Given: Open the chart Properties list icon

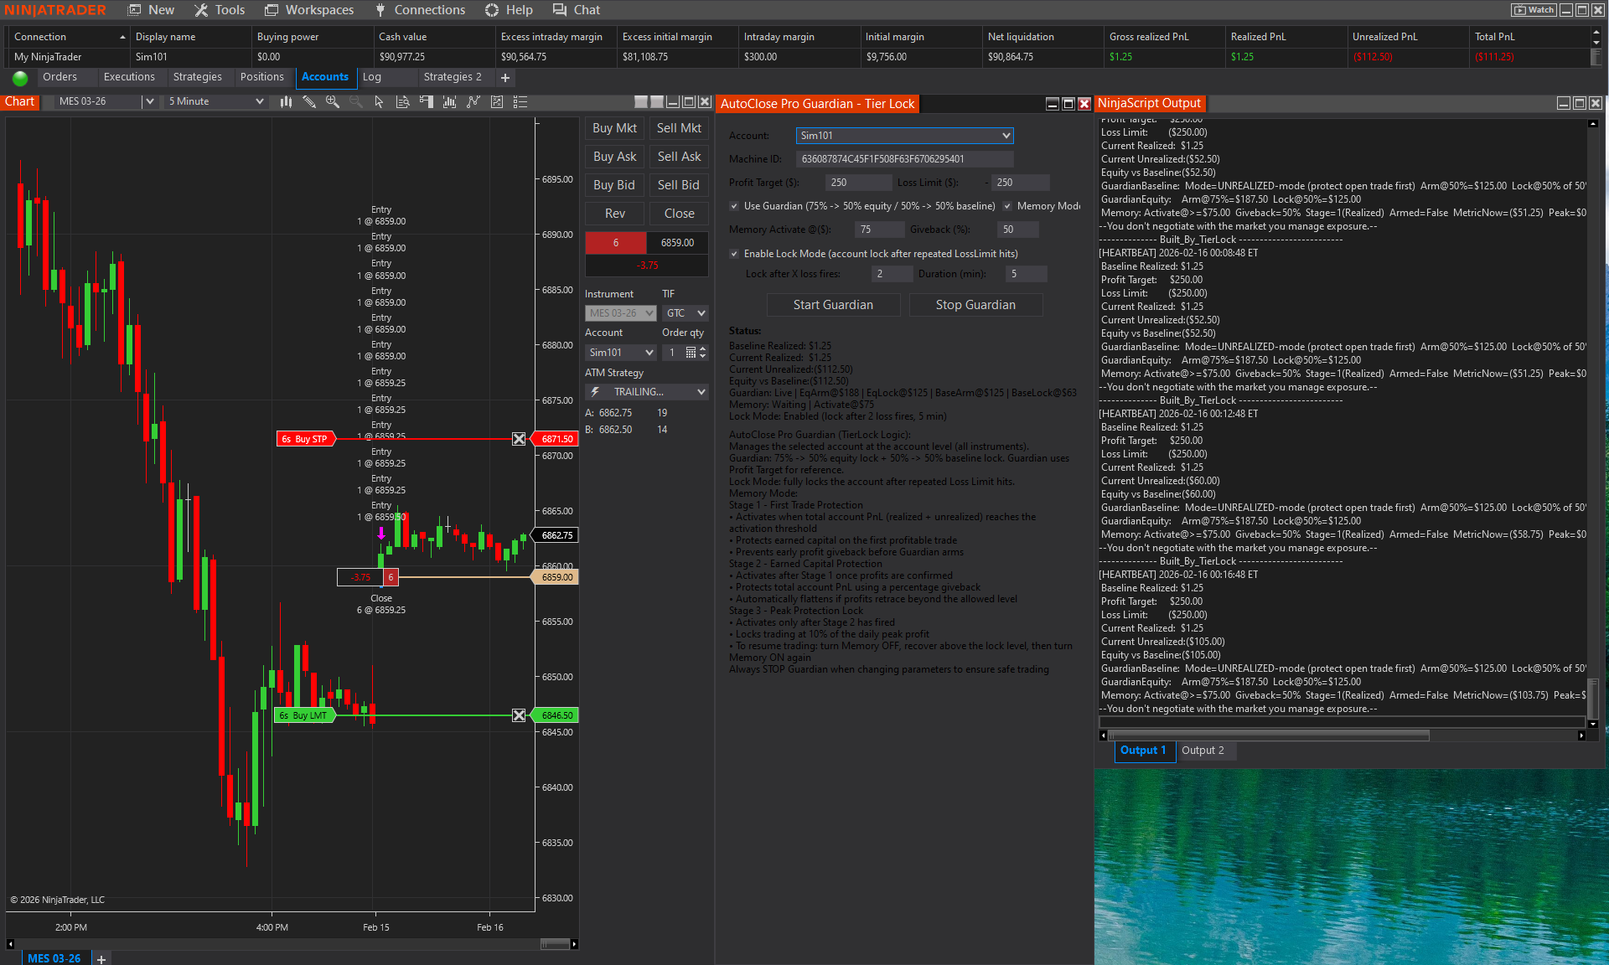Looking at the screenshot, I should tap(520, 101).
